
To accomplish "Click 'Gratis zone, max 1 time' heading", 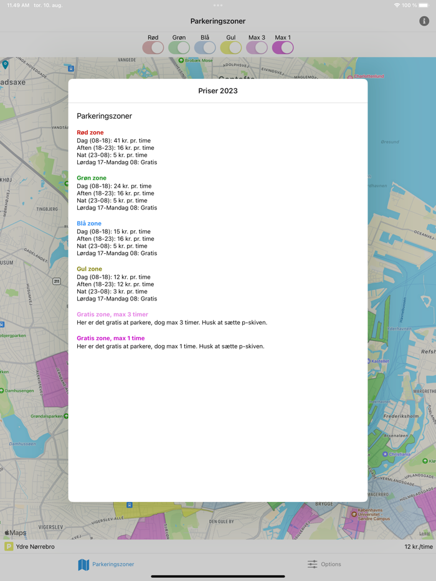I will [111, 338].
